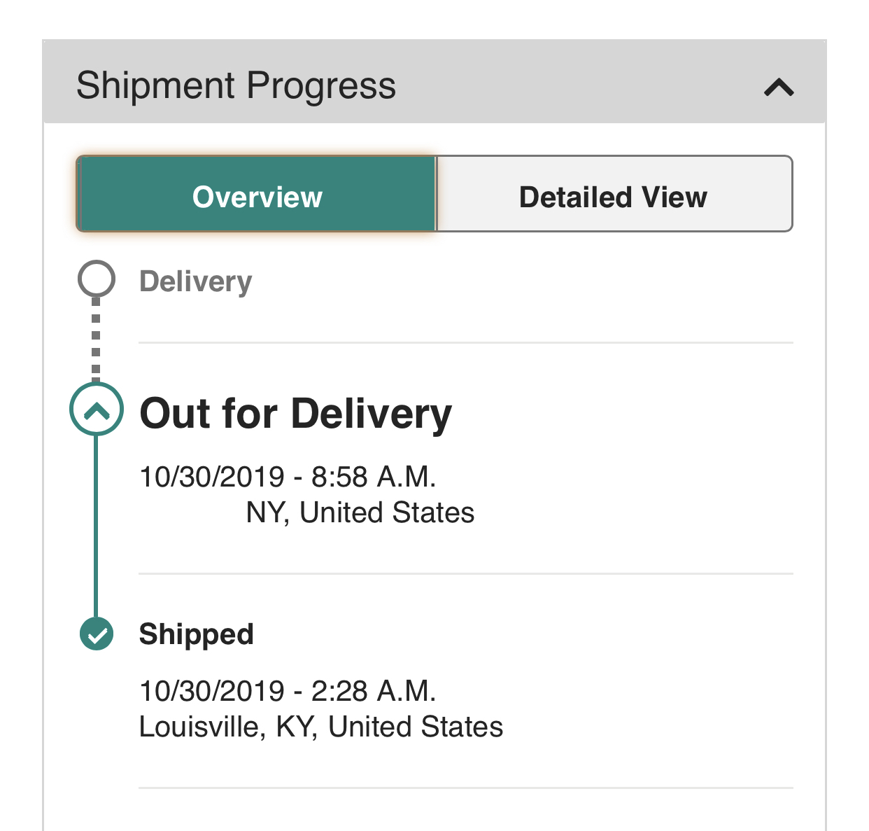The width and height of the screenshot is (869, 831).
Task: Click the Louisville, KY location text
Action: (x=321, y=727)
